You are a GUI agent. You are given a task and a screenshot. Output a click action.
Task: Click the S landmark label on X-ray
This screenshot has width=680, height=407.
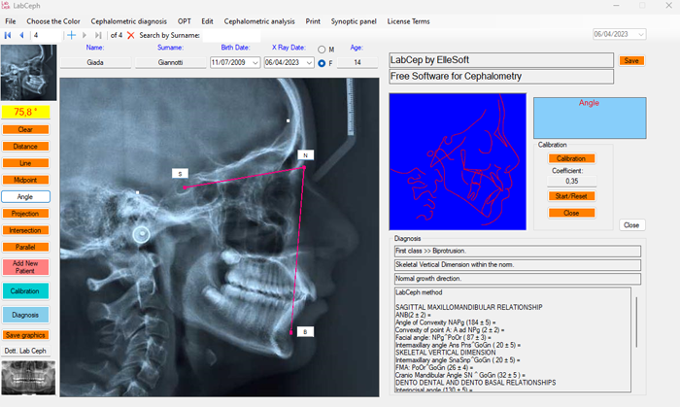180,174
